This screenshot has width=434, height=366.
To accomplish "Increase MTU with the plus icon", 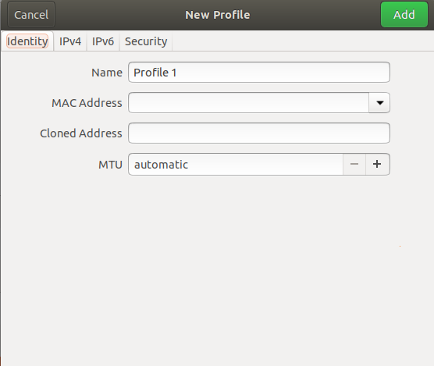I will tap(378, 164).
